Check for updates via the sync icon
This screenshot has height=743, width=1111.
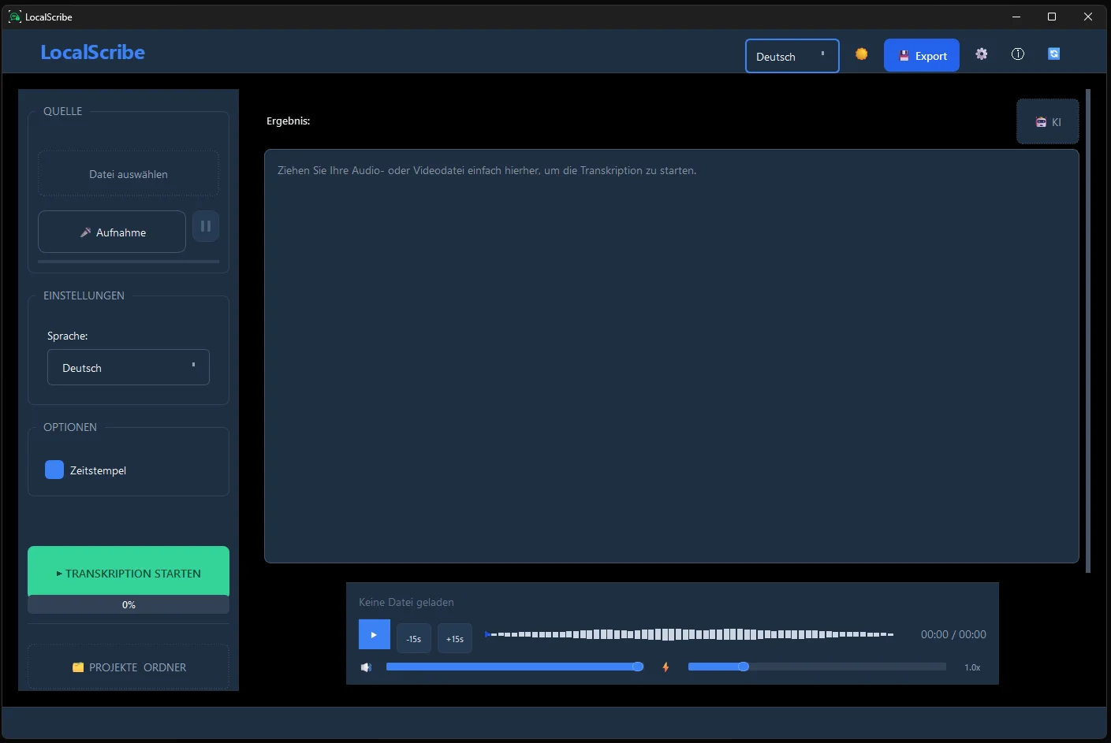click(x=1053, y=54)
